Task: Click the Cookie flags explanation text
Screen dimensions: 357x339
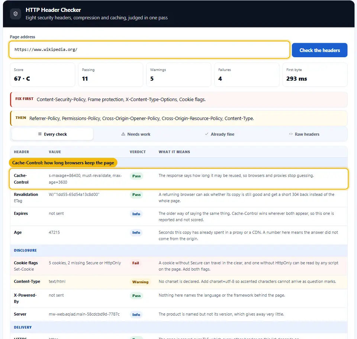Action: 248,266
